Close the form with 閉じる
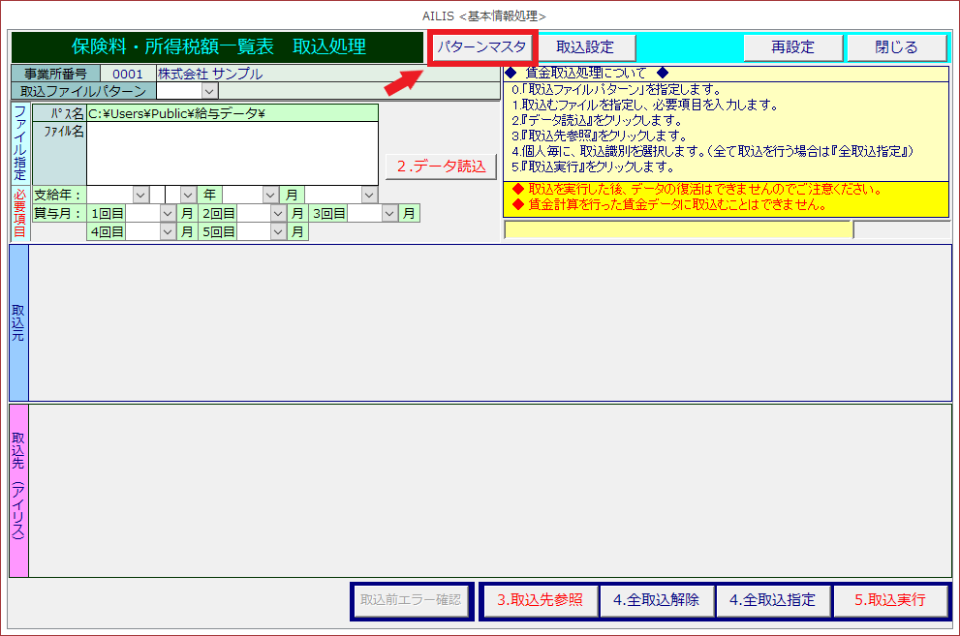This screenshot has width=960, height=636. (896, 46)
